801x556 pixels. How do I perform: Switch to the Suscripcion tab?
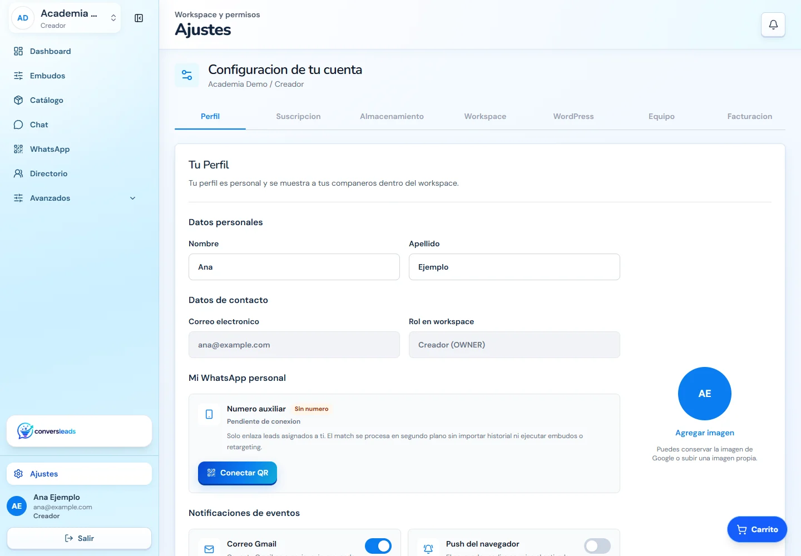pyautogui.click(x=298, y=116)
